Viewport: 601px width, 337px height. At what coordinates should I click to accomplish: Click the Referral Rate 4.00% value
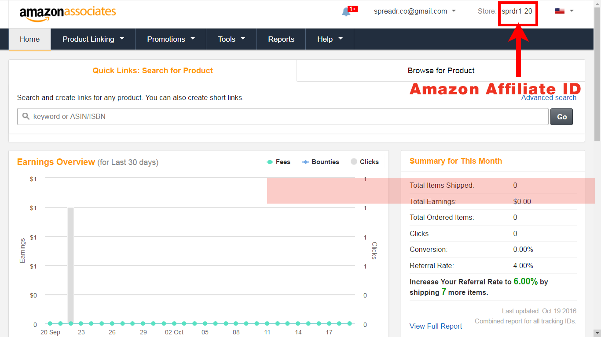tap(523, 265)
